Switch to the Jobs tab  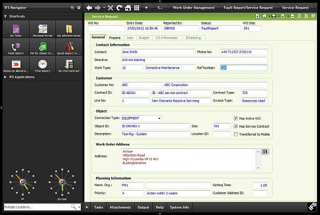point(130,38)
